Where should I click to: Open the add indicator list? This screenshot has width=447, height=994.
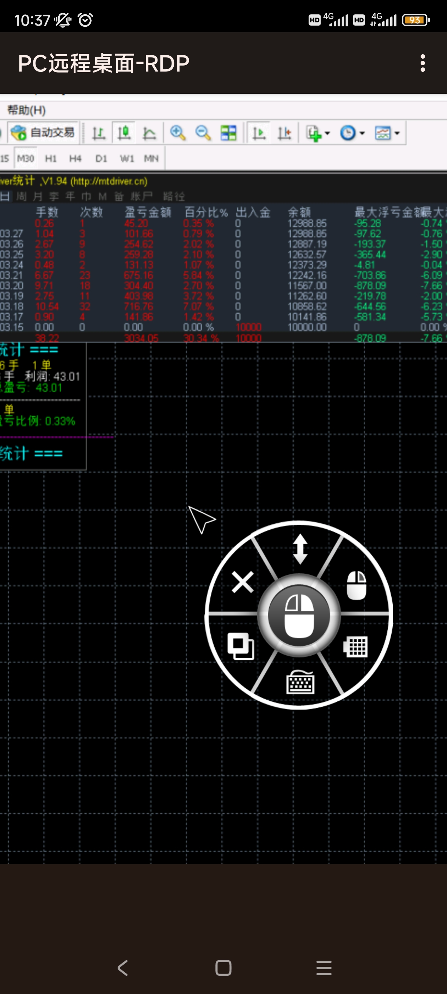point(314,133)
